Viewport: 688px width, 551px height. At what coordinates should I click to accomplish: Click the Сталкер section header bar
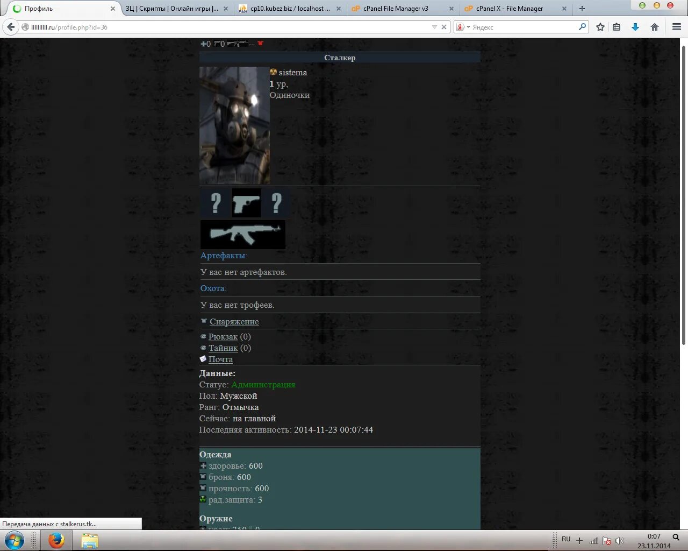340,58
